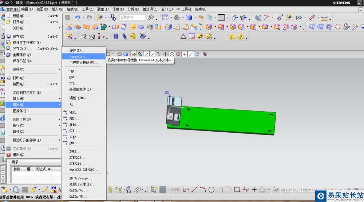Click the Edit section clipping icon
The height and width of the screenshot is (202, 364).
click(243, 18)
